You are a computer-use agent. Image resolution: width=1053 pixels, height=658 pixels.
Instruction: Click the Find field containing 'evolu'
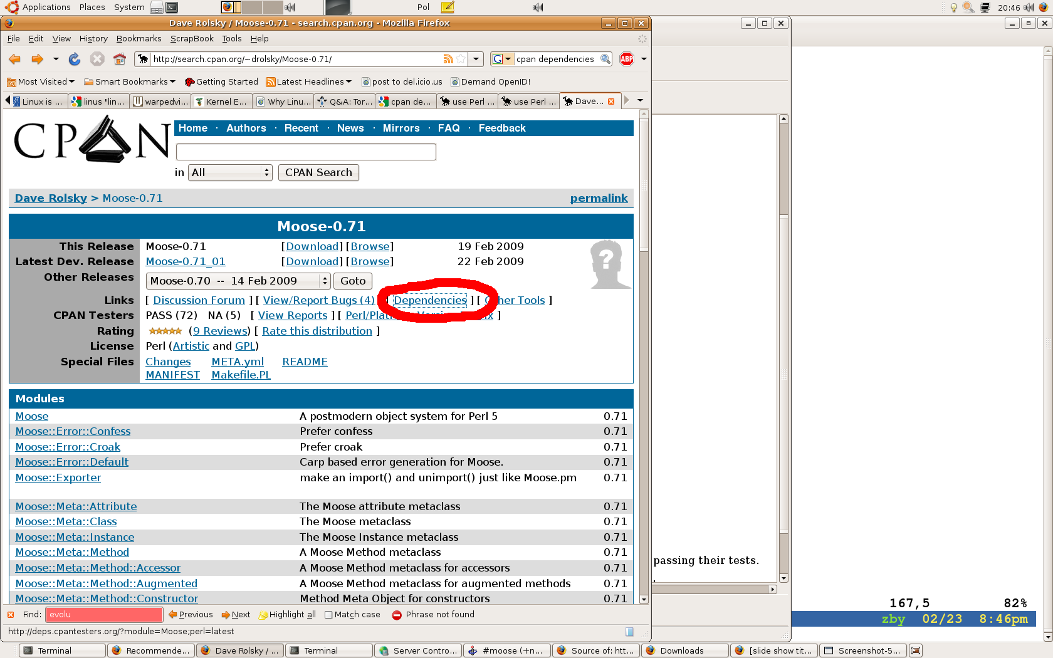pyautogui.click(x=104, y=615)
